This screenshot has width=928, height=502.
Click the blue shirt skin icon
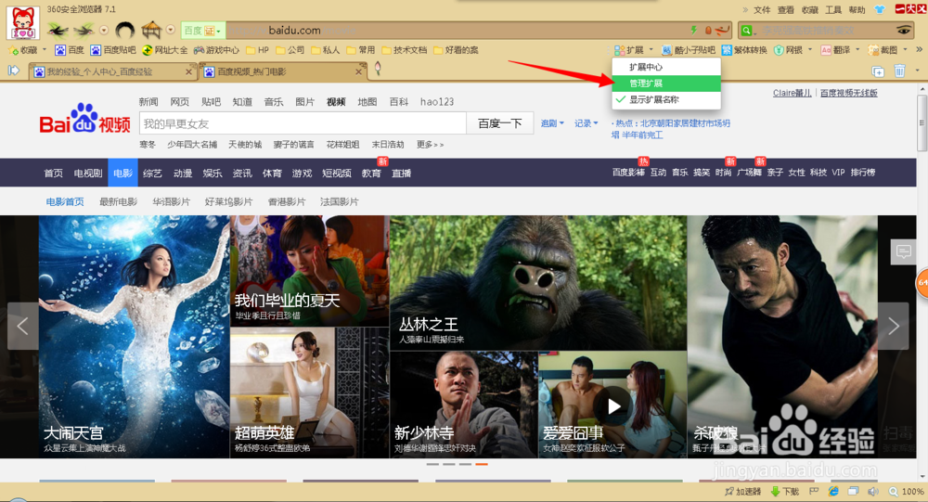click(x=880, y=9)
